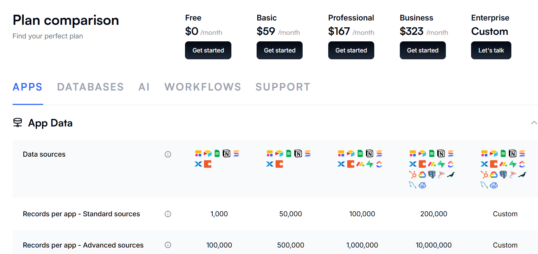Show info for Records per app Standard sources
This screenshot has height=254, width=538.
click(168, 214)
